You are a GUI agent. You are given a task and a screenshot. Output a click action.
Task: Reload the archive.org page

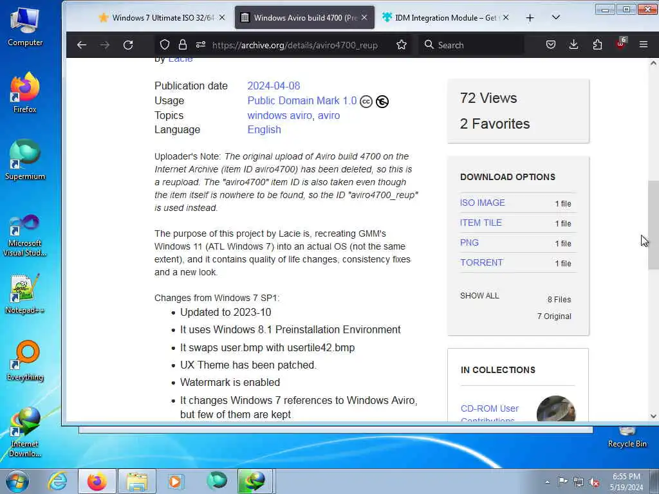click(128, 45)
